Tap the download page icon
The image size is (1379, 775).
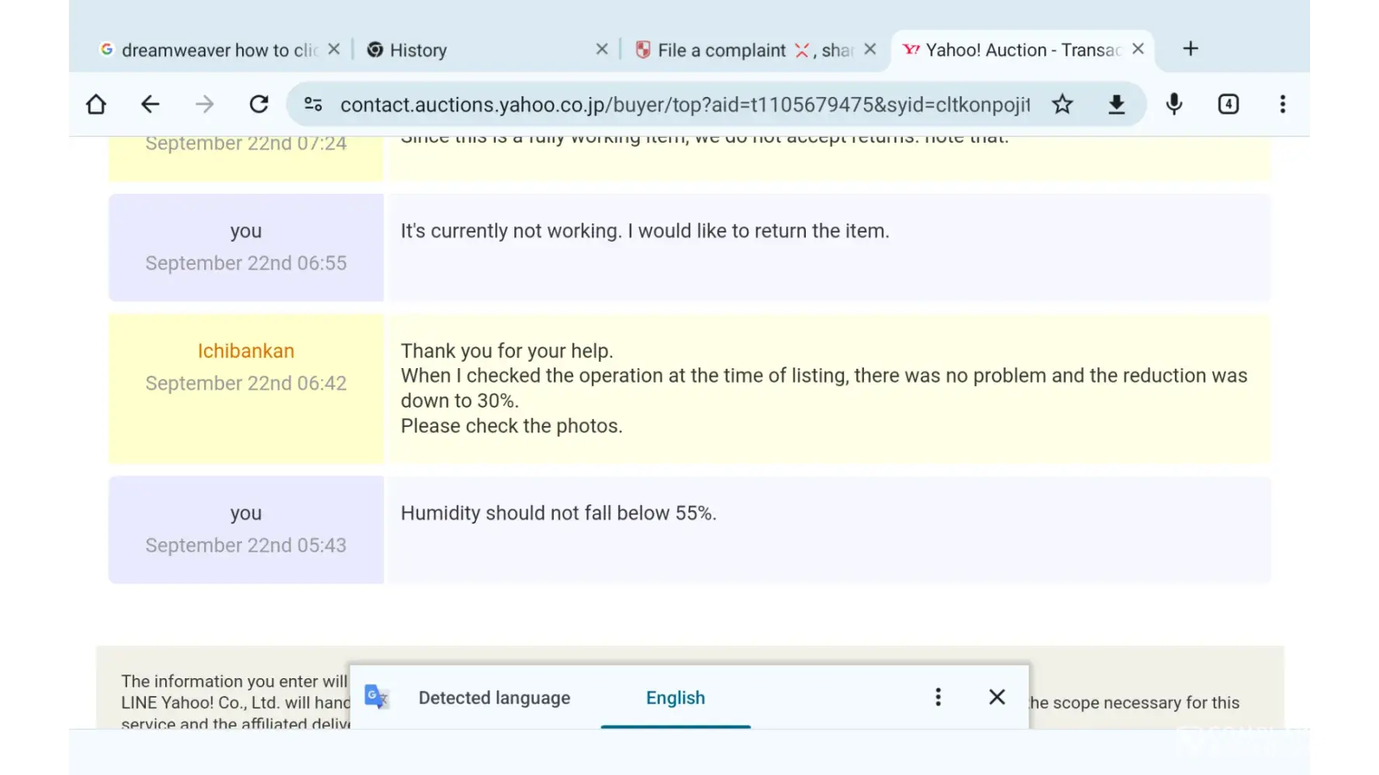coord(1116,105)
